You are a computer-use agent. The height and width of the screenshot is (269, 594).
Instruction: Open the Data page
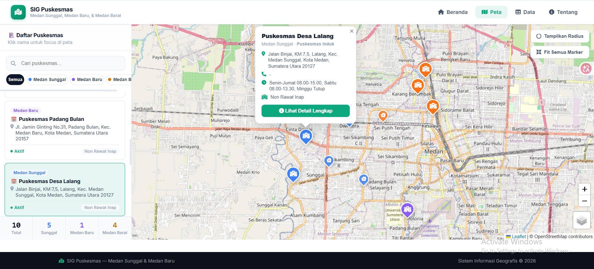[x=525, y=12]
